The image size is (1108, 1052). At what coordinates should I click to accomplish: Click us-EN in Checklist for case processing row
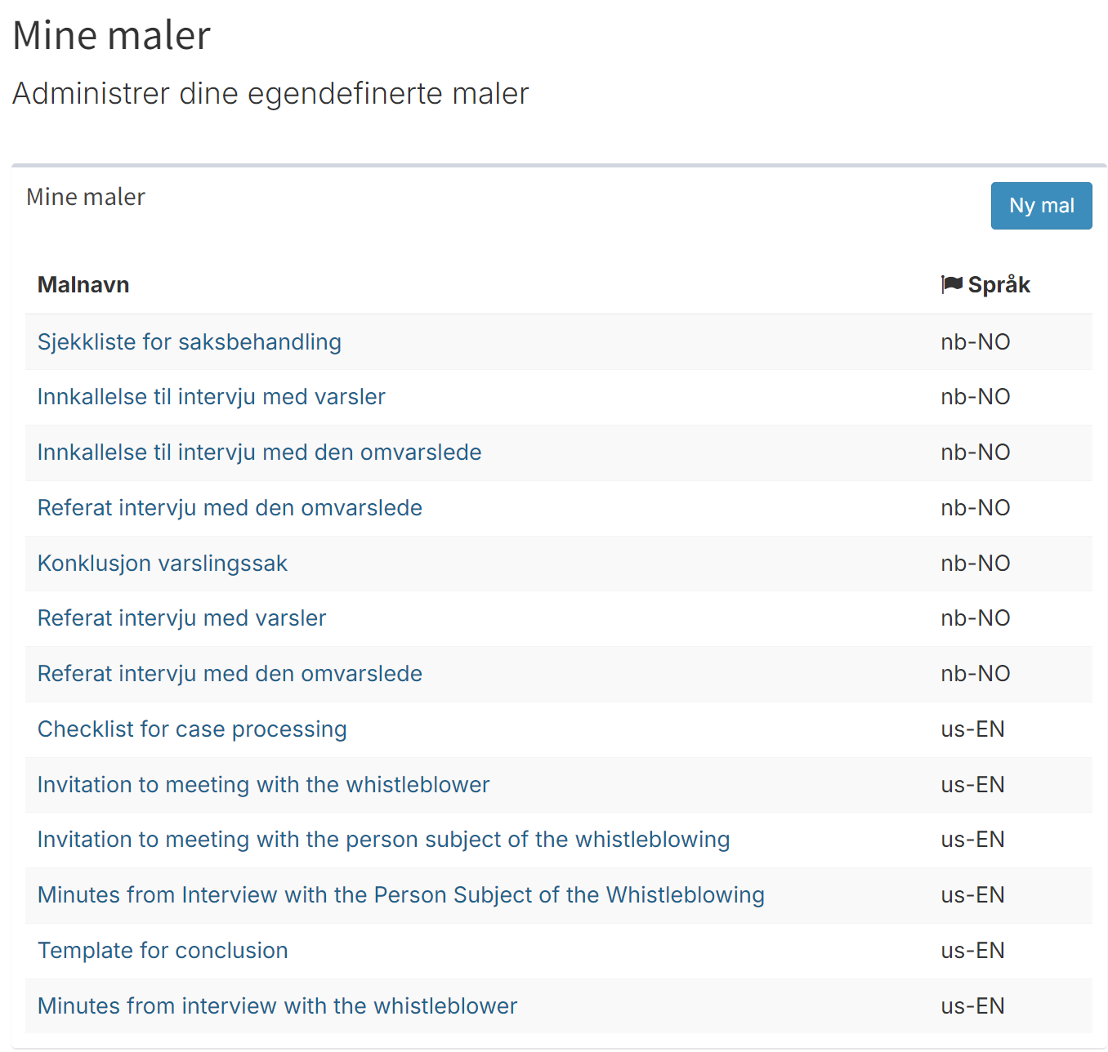coord(972,729)
